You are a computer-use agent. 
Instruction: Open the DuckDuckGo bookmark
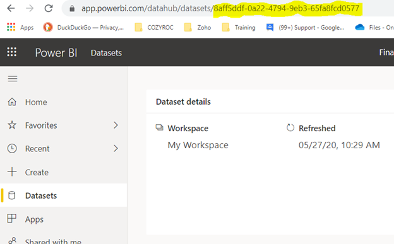(83, 27)
